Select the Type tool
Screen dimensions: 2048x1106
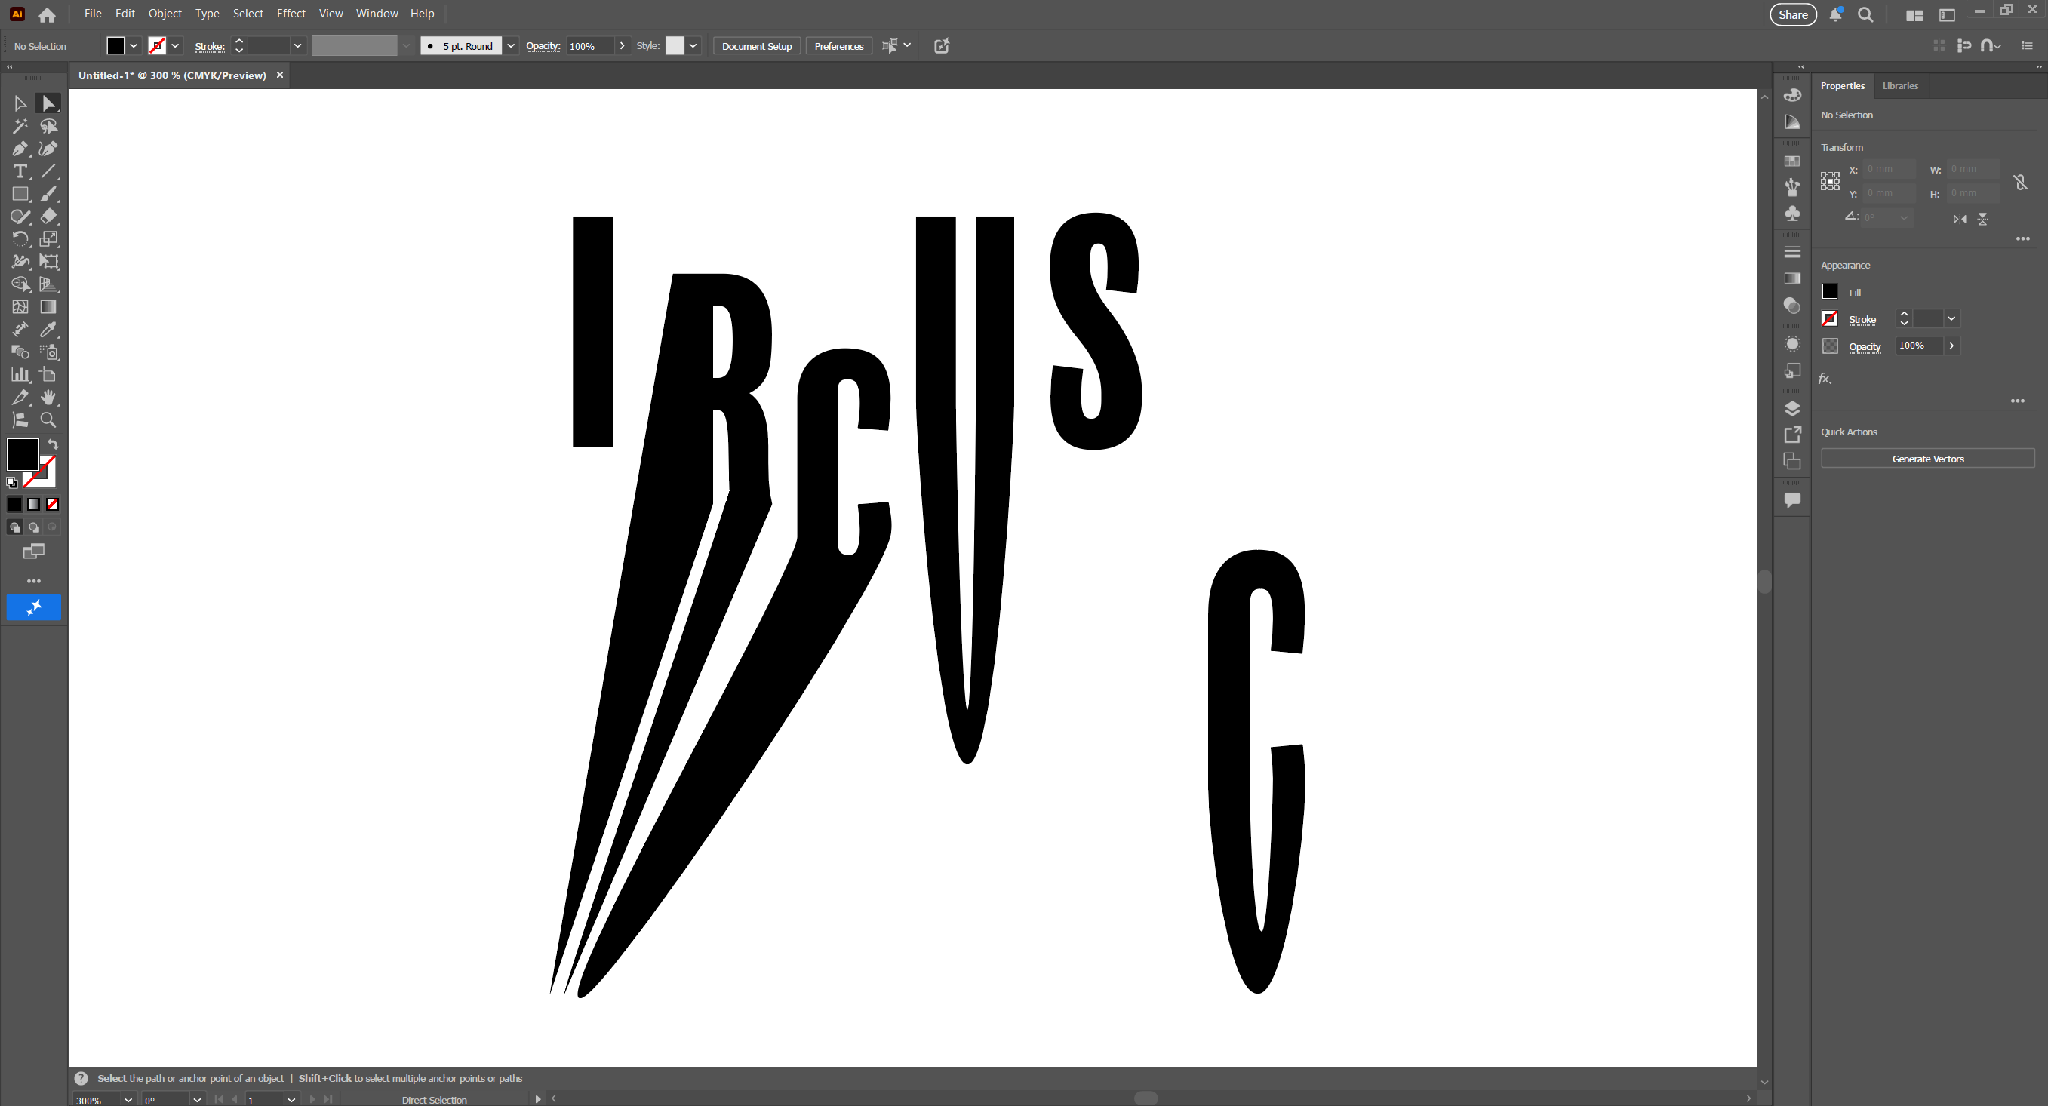point(20,171)
